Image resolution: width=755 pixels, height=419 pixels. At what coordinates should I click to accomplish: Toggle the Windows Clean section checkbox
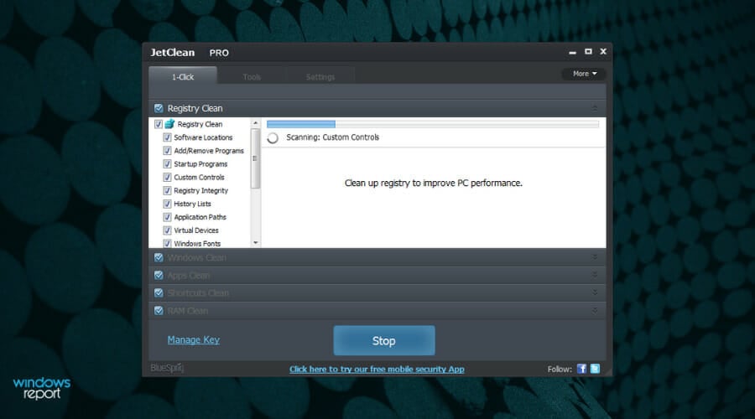pyautogui.click(x=159, y=257)
